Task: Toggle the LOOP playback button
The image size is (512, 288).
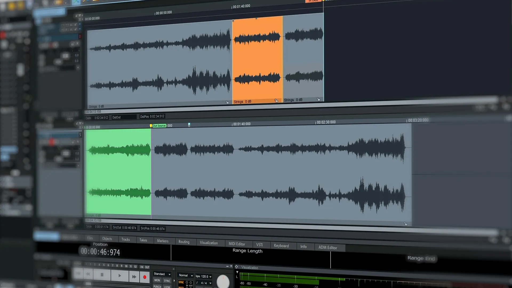Action: click(167, 287)
